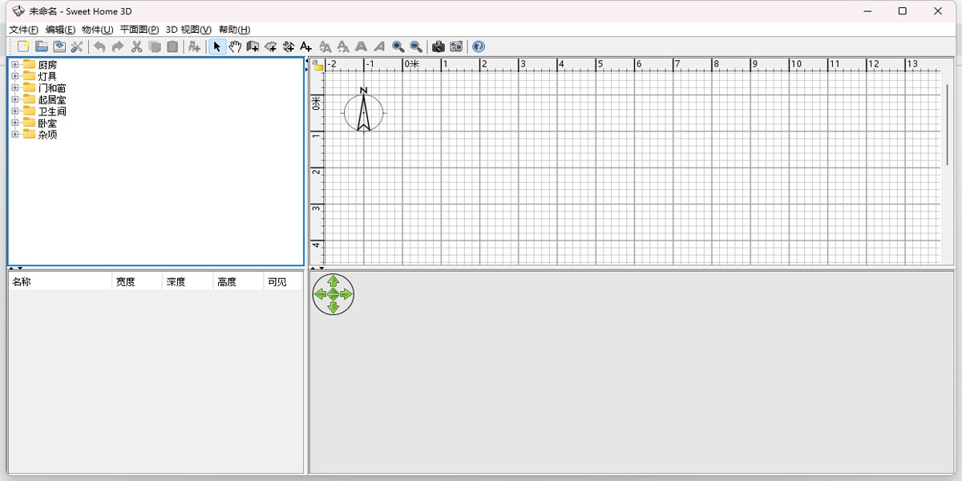Viewport: 962px width, 481px height.
Task: Add furniture to home button
Action: click(x=194, y=46)
